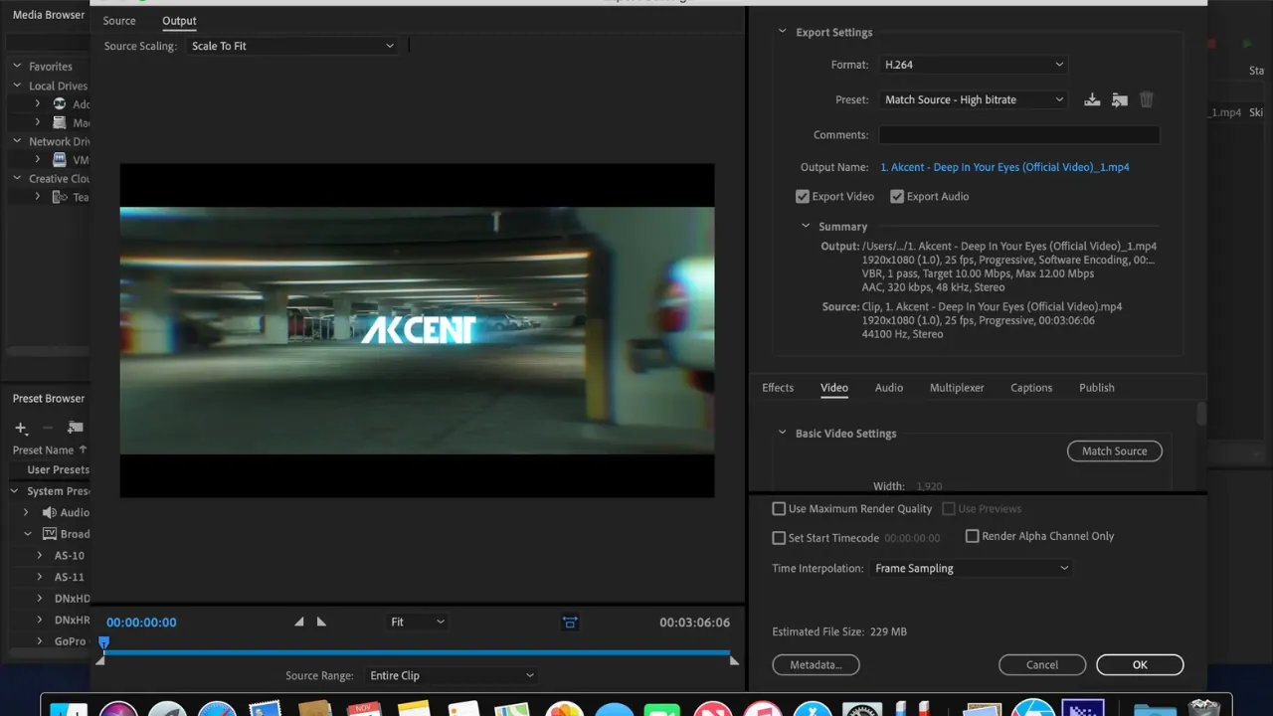This screenshot has height=716, width=1273.
Task: Click the blue preview timeline bar
Action: [x=418, y=653]
